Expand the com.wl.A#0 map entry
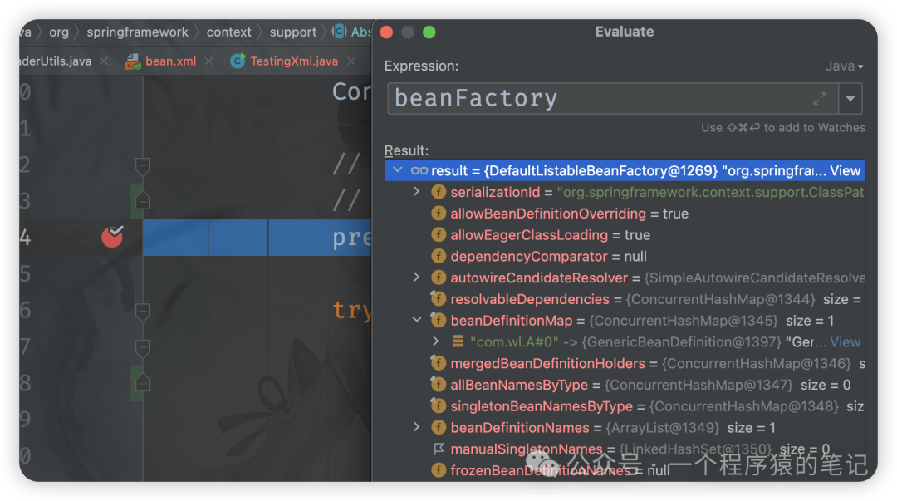The width and height of the screenshot is (897, 501). pyautogui.click(x=436, y=341)
